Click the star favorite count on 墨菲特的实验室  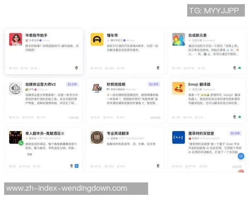coord(203,167)
